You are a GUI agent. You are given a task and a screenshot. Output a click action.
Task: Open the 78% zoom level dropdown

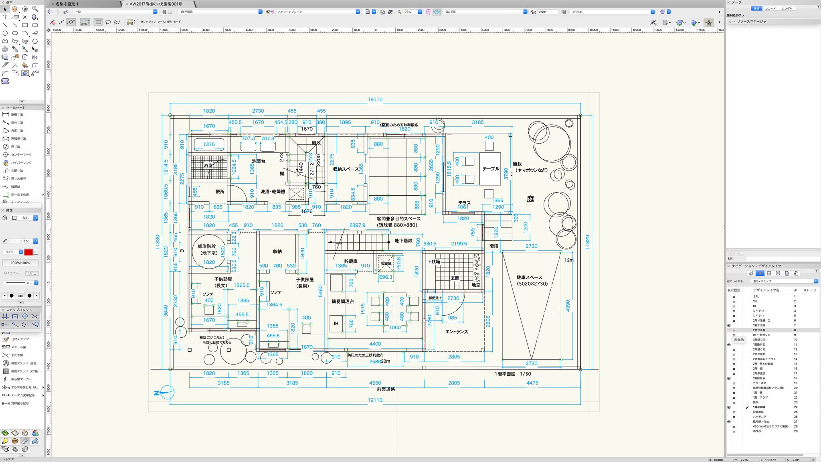tap(420, 12)
